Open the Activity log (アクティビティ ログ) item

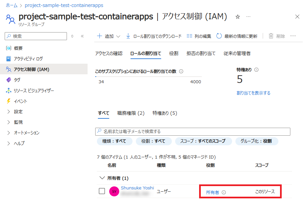click(x=28, y=59)
